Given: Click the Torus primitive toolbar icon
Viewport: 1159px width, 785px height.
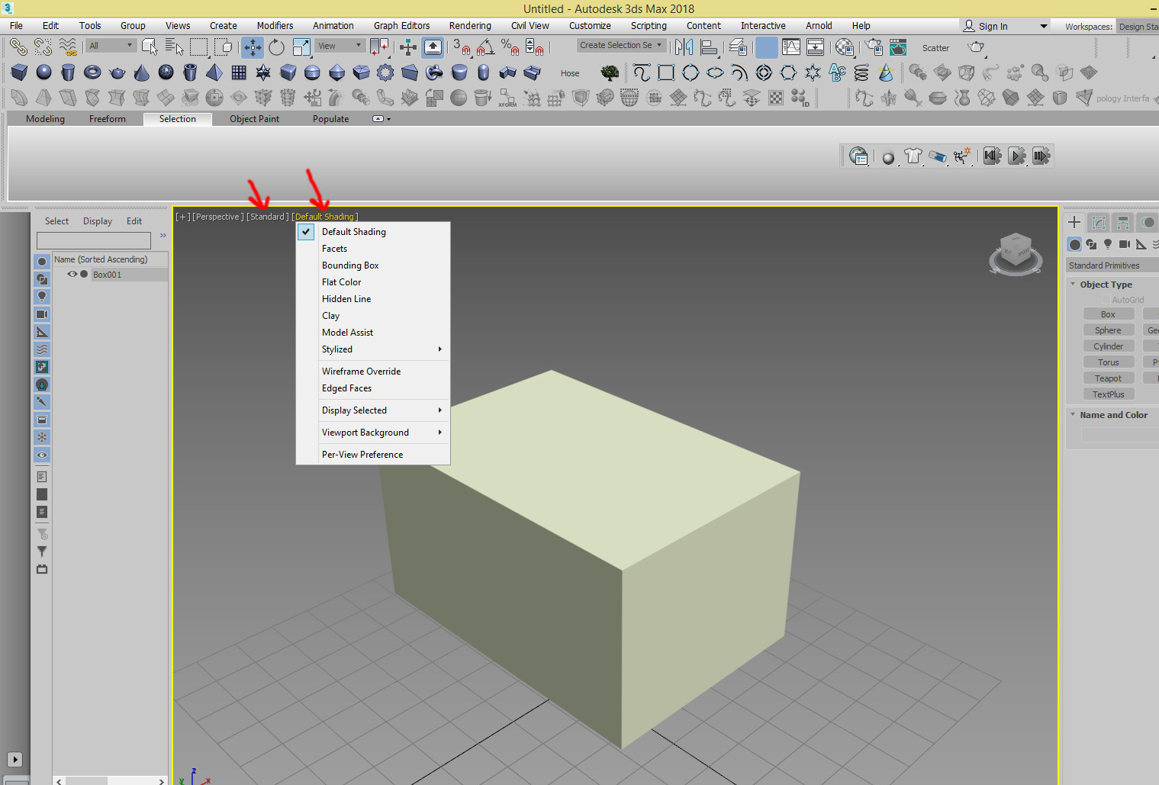Looking at the screenshot, I should pos(92,72).
